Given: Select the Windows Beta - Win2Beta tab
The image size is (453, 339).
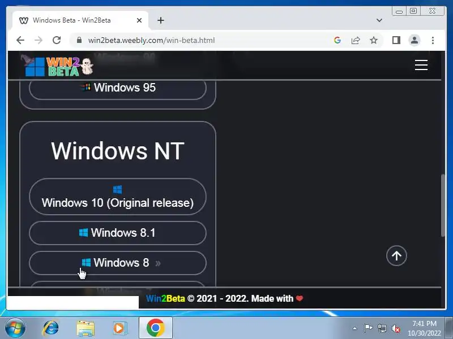Looking at the screenshot, I should coord(80,20).
